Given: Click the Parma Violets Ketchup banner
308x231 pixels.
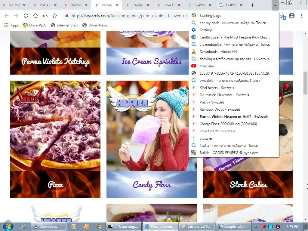Looking at the screenshot, I should (x=55, y=61).
